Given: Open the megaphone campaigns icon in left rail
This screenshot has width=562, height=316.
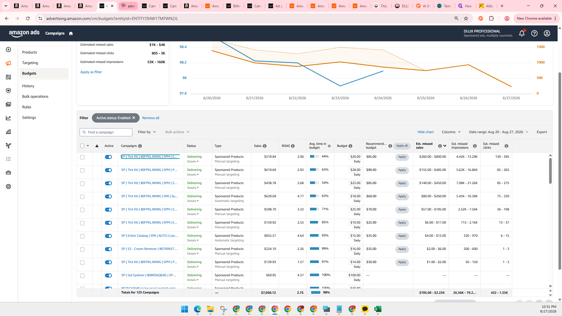Looking at the screenshot, I should point(8,63).
